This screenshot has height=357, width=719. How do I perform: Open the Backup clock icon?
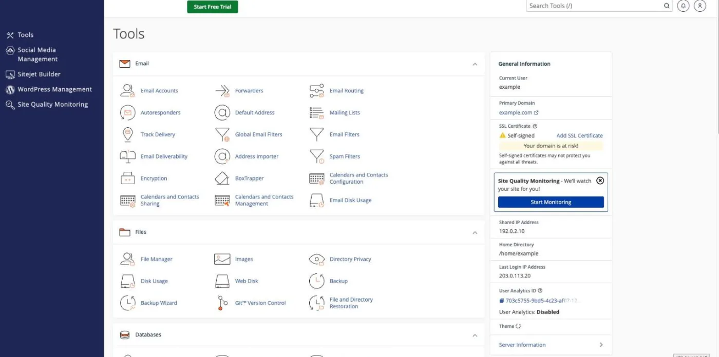(x=317, y=281)
